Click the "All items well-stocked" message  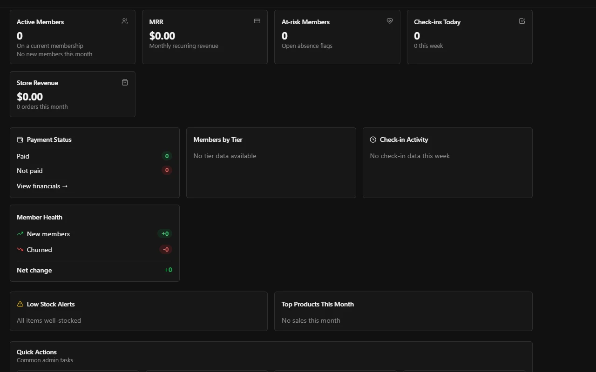(49, 320)
